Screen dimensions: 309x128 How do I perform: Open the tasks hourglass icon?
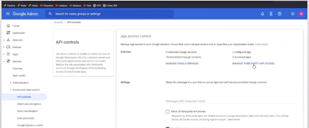(x=271, y=14)
